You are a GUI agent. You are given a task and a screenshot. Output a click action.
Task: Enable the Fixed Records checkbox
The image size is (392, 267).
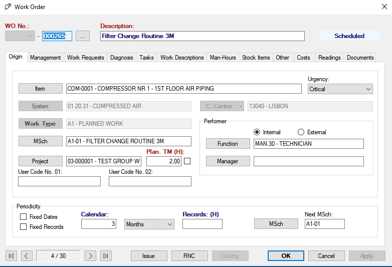tap(23, 227)
